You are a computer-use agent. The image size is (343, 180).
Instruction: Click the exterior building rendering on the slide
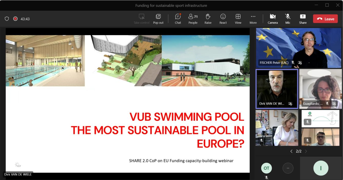click(x=205, y=61)
